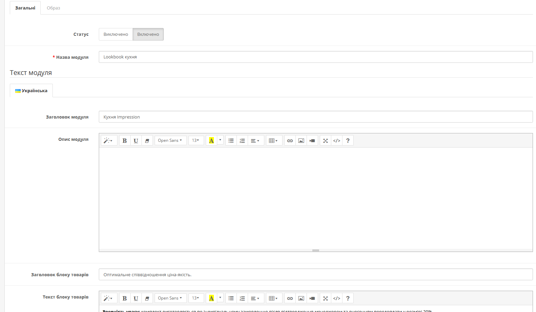The image size is (536, 312).
Task: Switch to the Загальні tab
Action: (25, 8)
